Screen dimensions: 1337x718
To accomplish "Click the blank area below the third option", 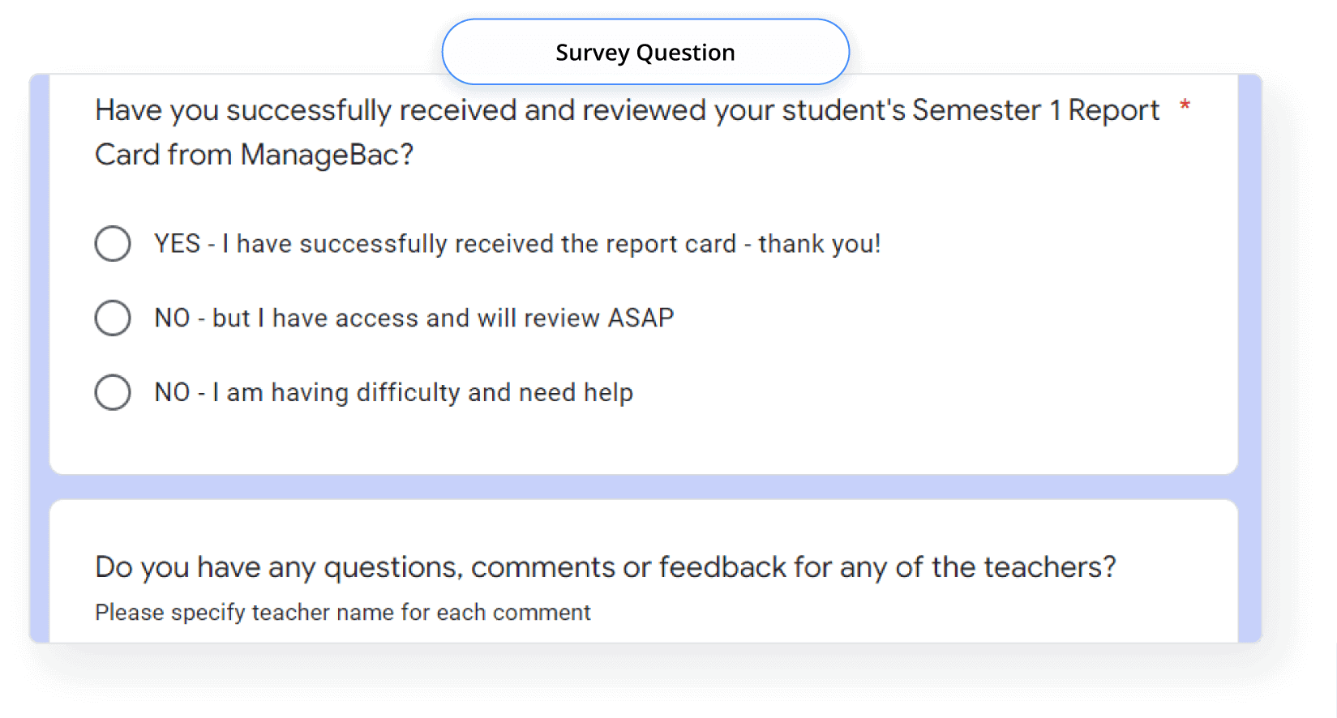I will point(644,442).
